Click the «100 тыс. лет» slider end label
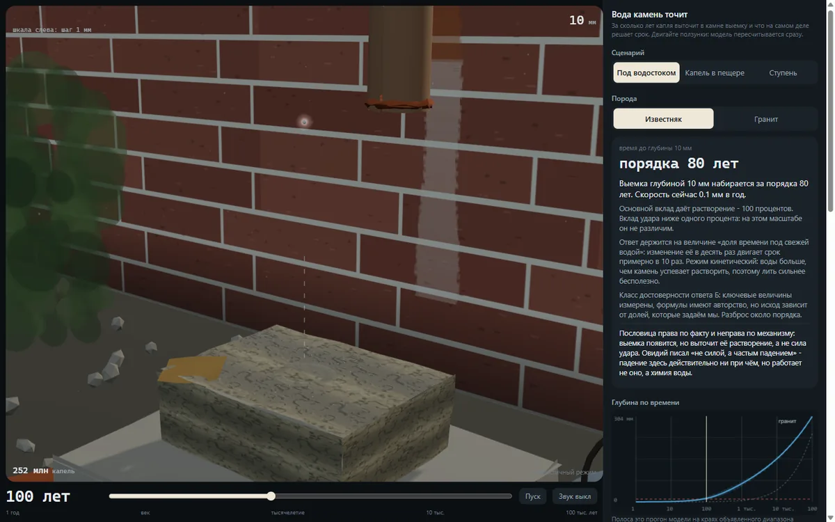The height and width of the screenshot is (522, 835). tap(581, 512)
